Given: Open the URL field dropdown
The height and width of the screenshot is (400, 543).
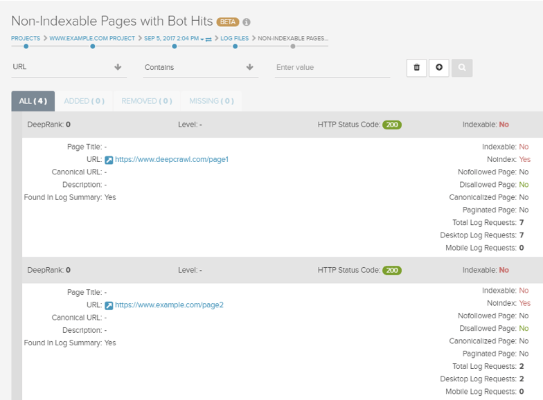Looking at the screenshot, I should click(x=69, y=67).
